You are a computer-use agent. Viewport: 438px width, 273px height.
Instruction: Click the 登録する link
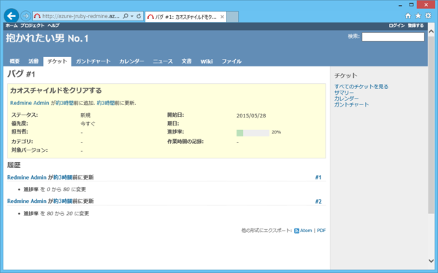(x=415, y=26)
